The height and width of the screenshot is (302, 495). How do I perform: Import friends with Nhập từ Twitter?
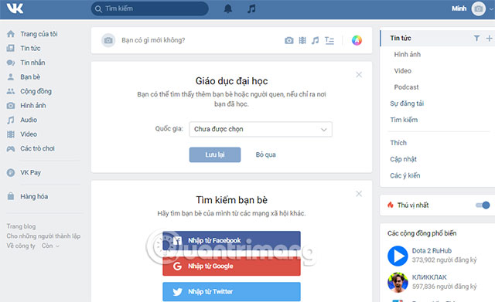click(231, 292)
